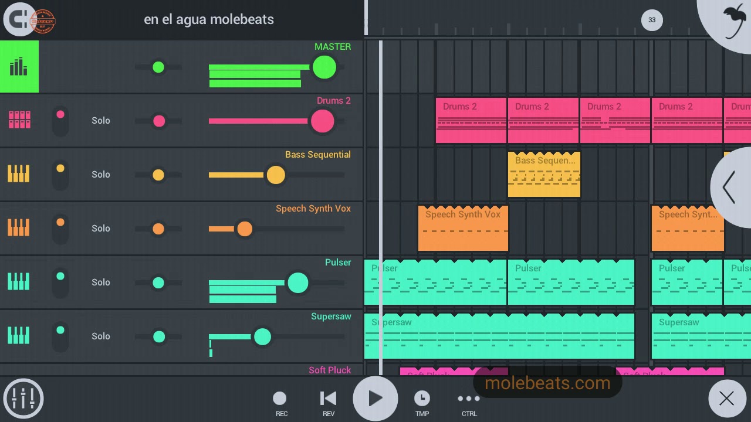Click the Supersaw pan slider knob
Viewport: 751px width, 422px height.
159,336
